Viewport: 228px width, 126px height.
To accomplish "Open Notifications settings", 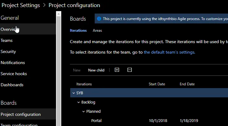I will point(13,63).
